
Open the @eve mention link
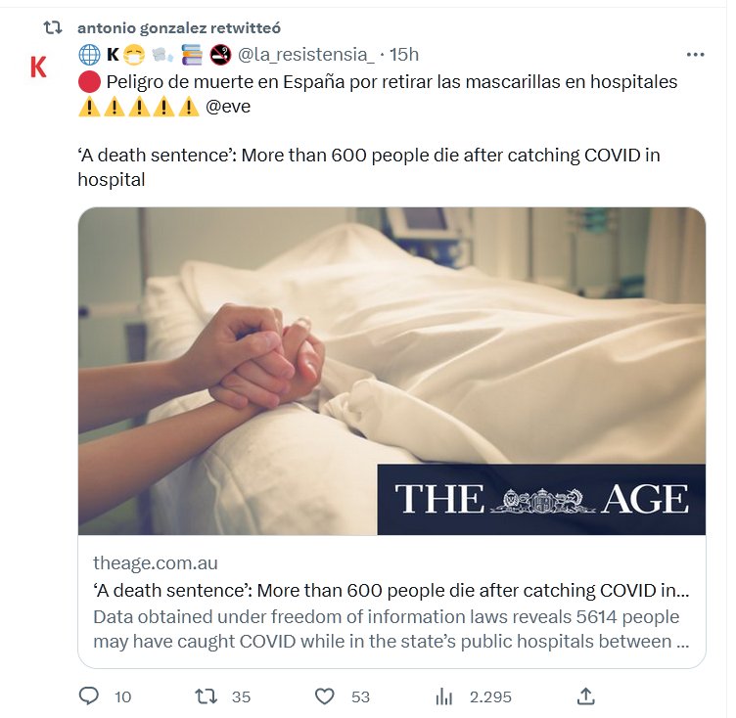[228, 107]
